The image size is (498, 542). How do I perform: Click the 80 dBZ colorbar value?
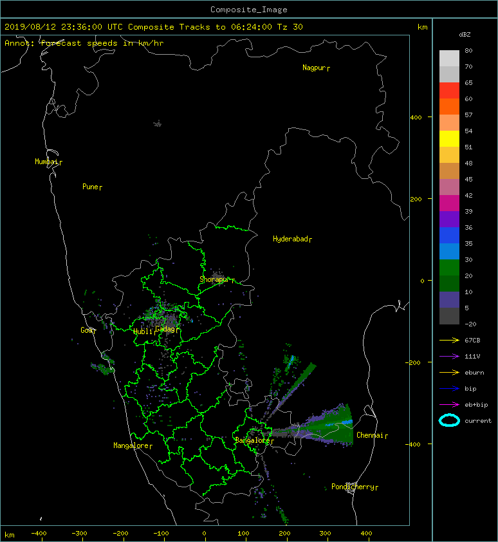pos(468,50)
